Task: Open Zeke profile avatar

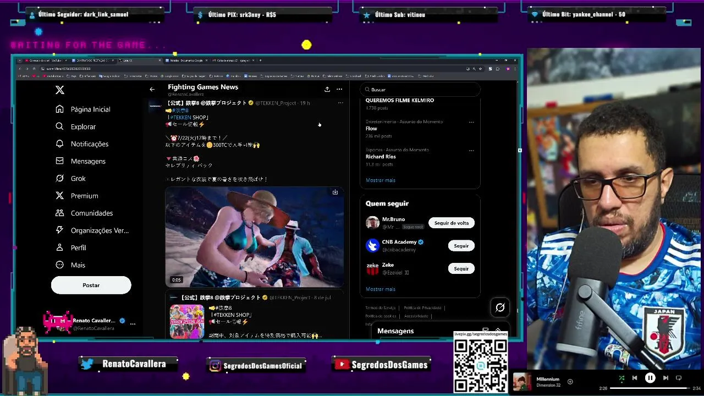Action: 372,268
